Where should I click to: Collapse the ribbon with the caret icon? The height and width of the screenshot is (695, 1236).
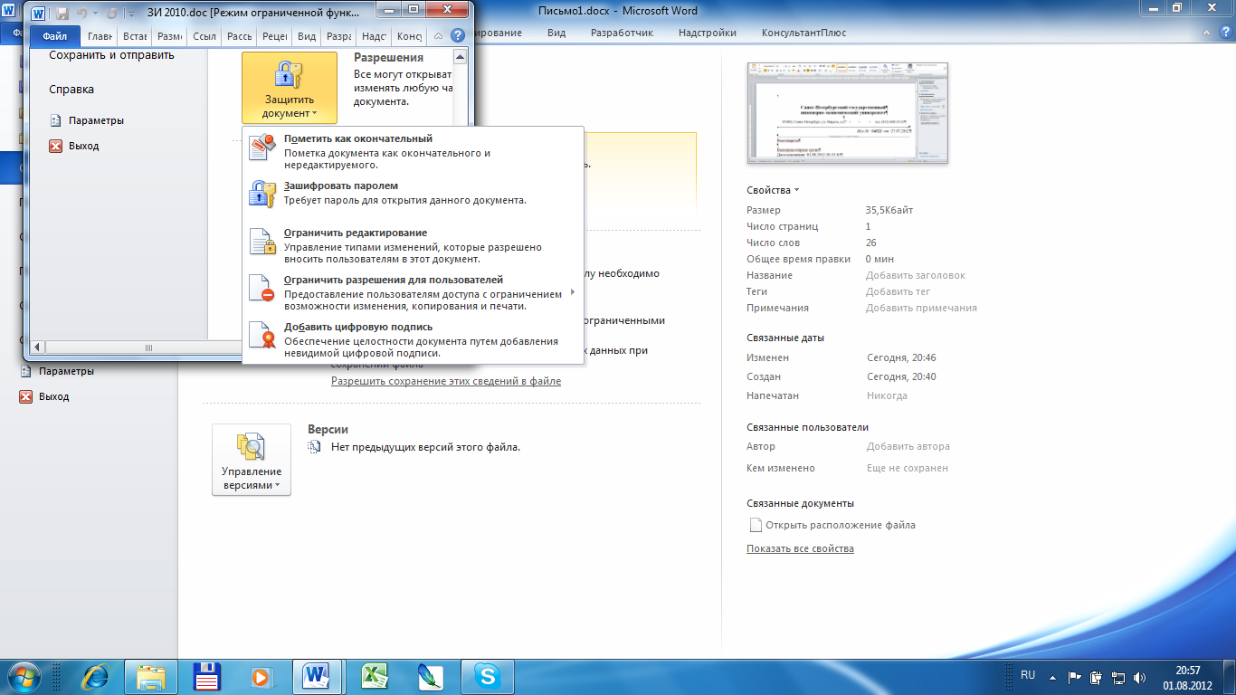click(438, 36)
